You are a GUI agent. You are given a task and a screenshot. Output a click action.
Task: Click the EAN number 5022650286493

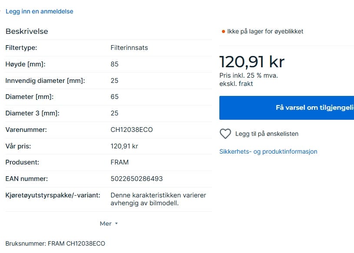click(137, 178)
